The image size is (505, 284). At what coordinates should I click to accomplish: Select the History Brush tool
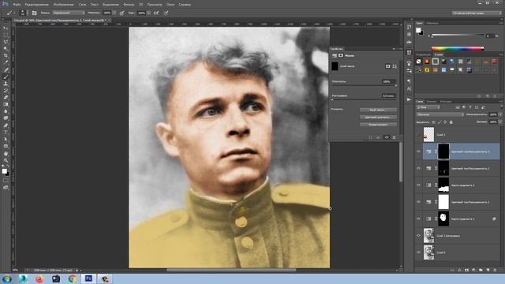tap(6, 91)
